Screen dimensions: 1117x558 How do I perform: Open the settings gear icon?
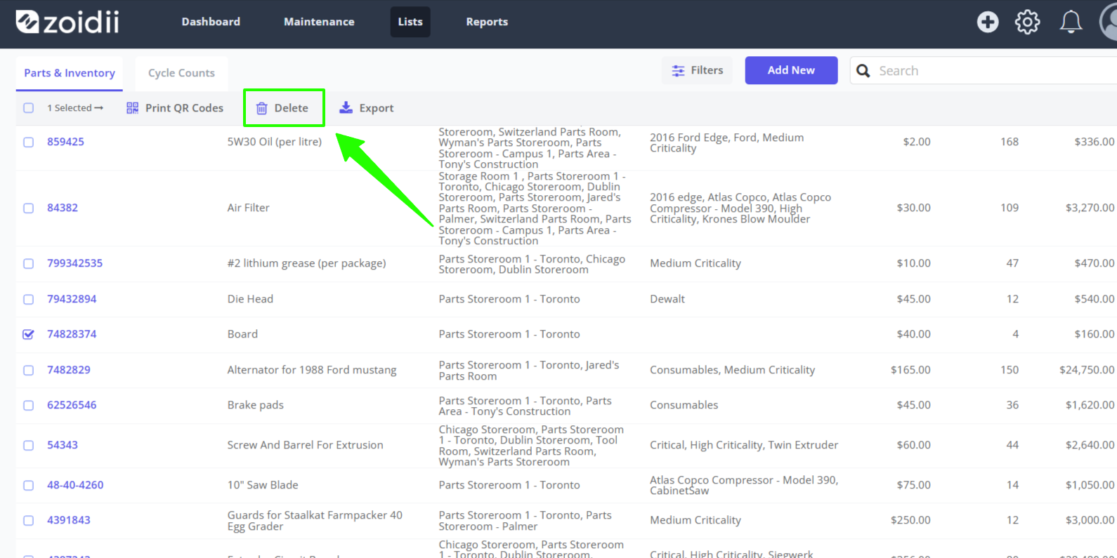pos(1028,22)
